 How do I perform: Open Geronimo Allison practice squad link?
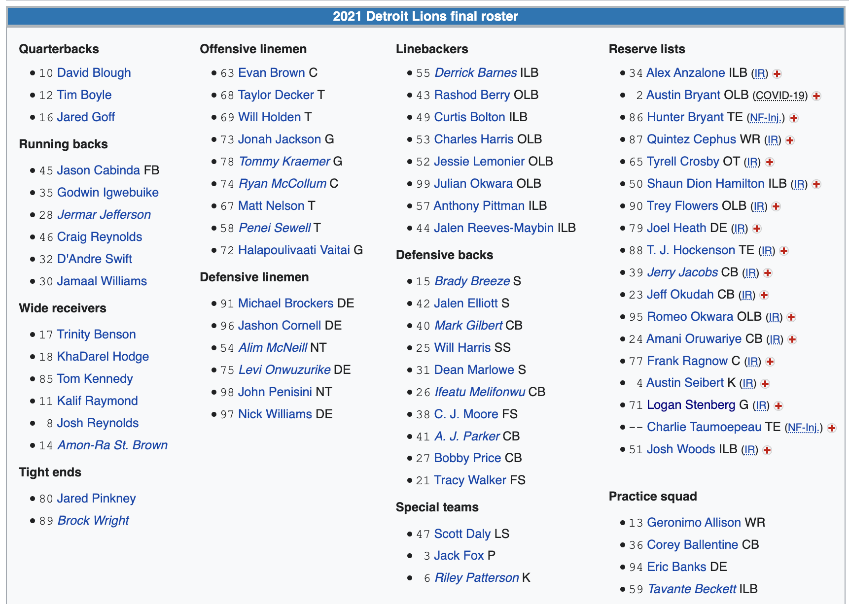[694, 523]
